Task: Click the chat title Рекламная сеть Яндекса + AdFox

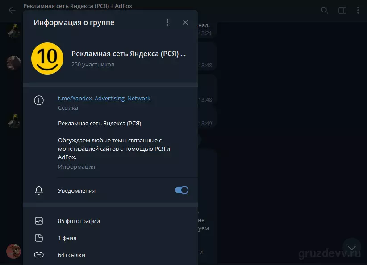Action: click(x=78, y=6)
